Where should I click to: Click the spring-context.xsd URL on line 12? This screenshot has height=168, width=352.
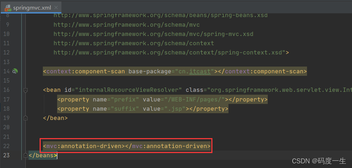point(169,53)
